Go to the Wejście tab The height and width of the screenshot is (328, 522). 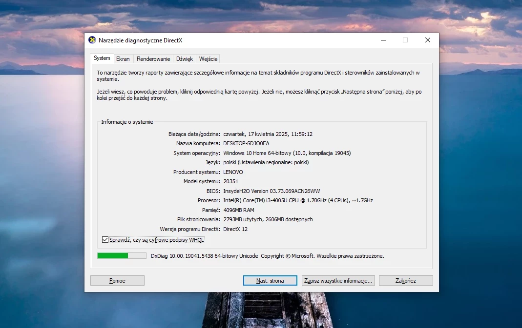point(208,59)
